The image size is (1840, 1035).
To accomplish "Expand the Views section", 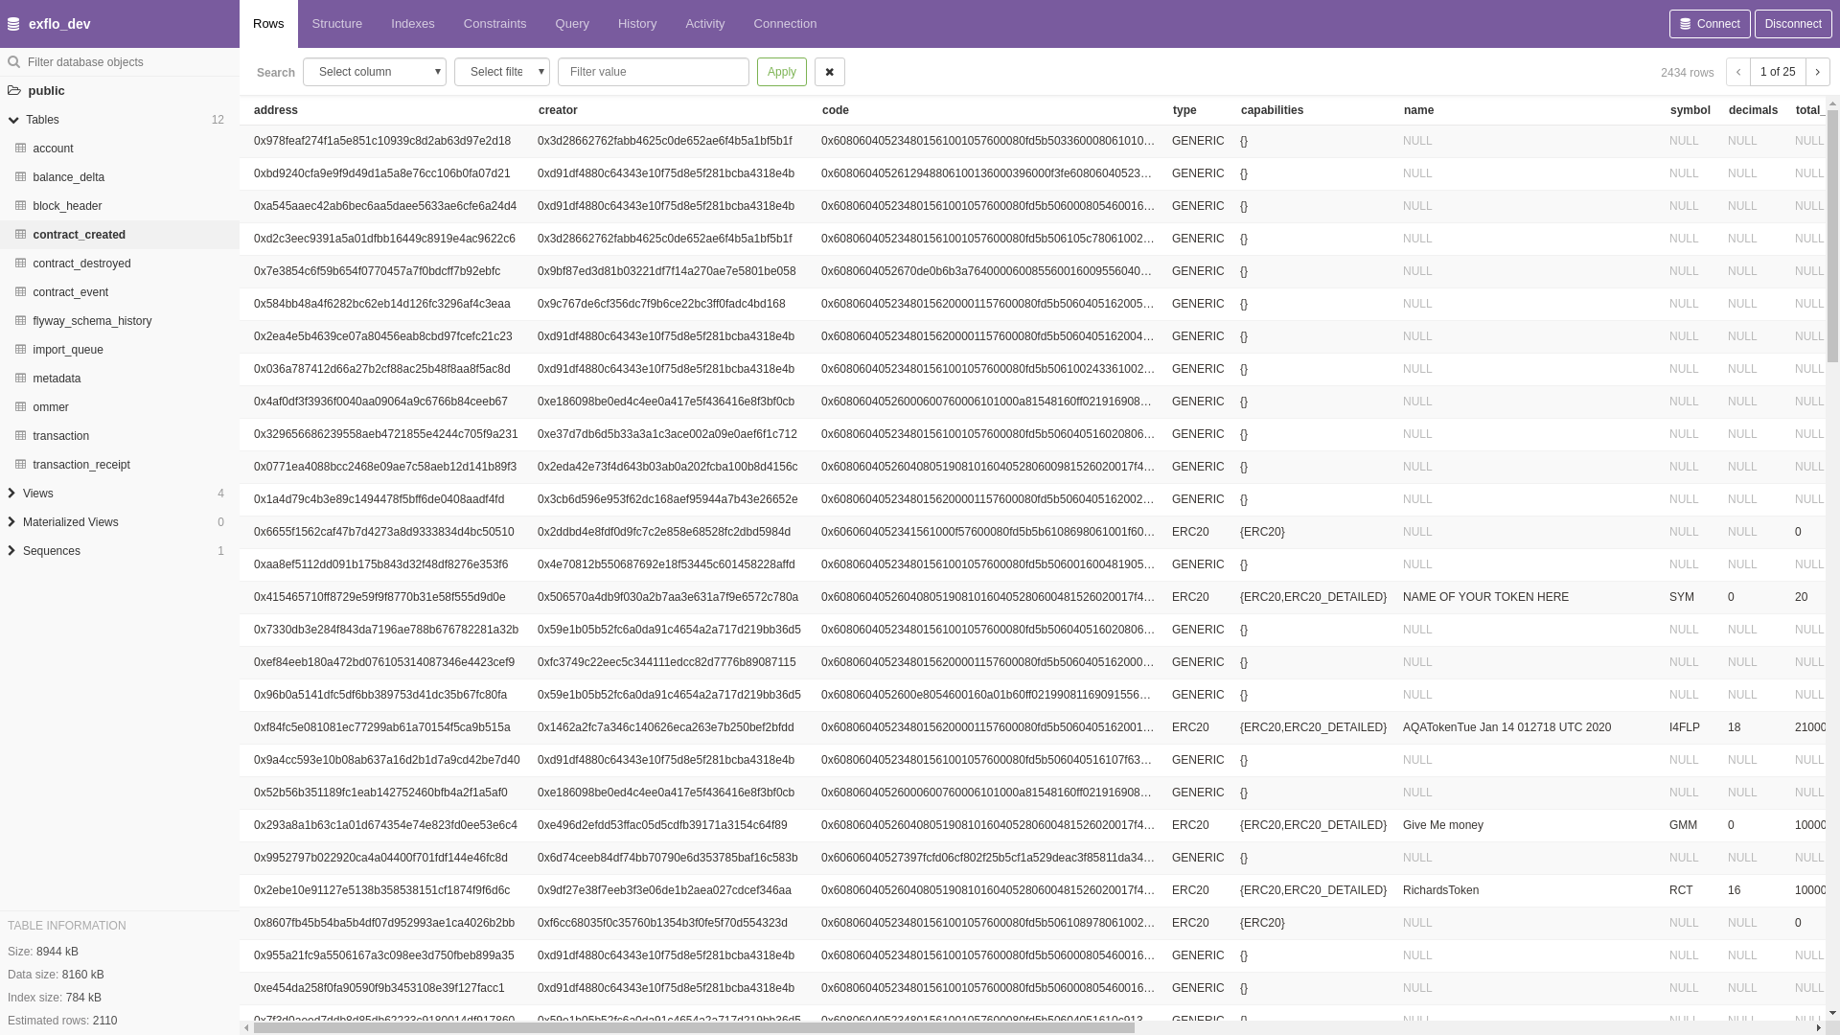I will (11, 494).
